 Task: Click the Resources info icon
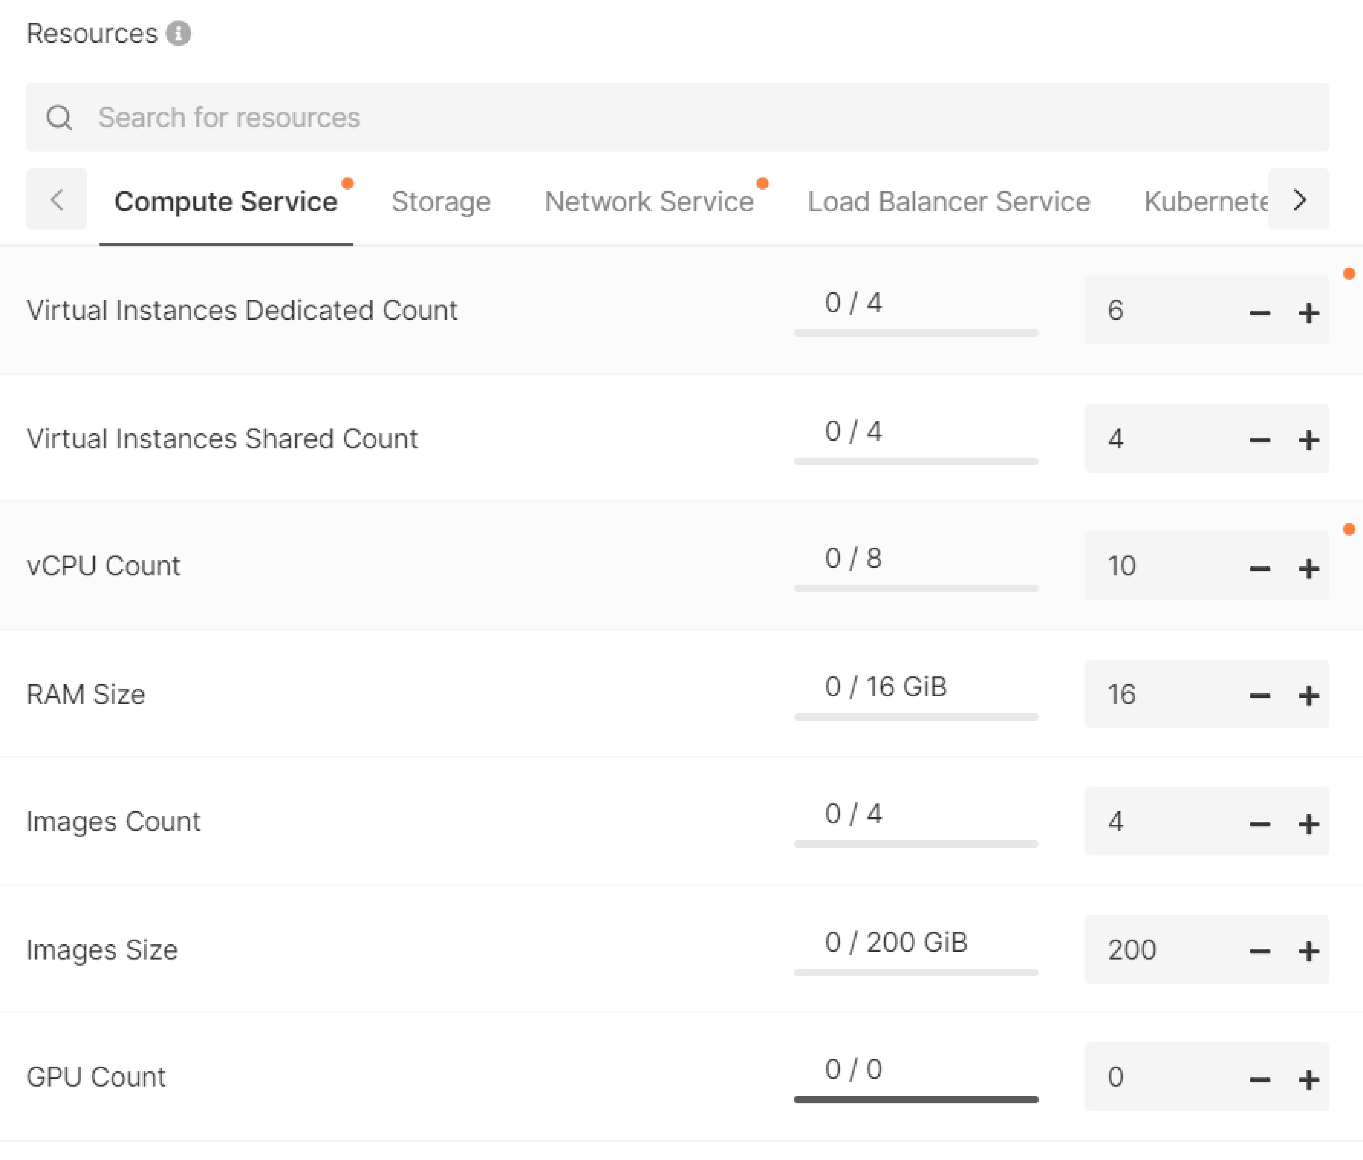(x=178, y=34)
